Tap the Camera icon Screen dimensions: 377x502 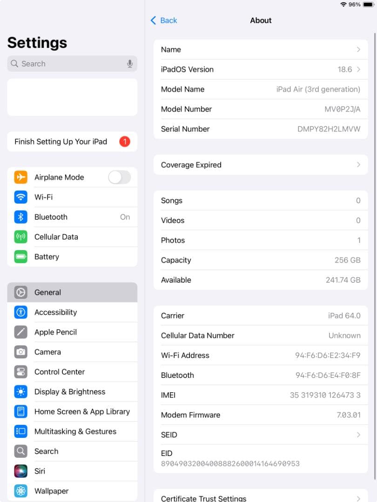point(21,352)
